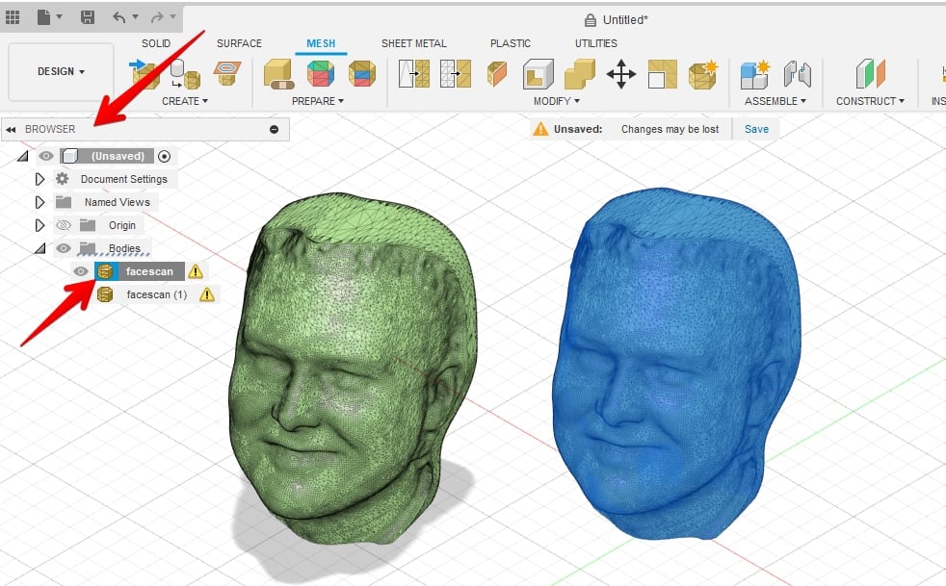Click the mesh body icon beside facescan
The height and width of the screenshot is (586, 946).
[105, 271]
